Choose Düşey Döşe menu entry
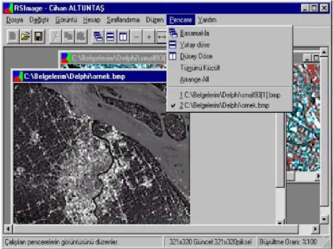333x249 pixels. (230, 56)
